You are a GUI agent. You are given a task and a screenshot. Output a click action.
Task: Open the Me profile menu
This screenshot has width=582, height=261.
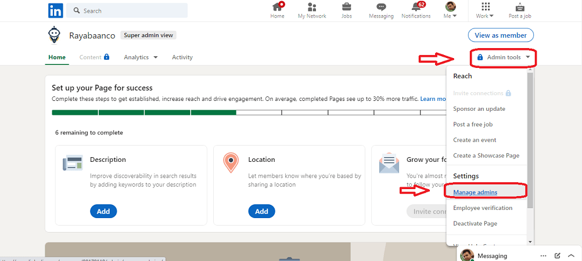(450, 11)
